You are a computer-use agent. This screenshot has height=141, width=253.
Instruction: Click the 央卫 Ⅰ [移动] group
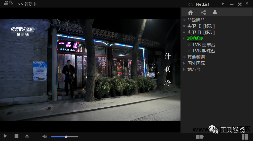pos(201,26)
